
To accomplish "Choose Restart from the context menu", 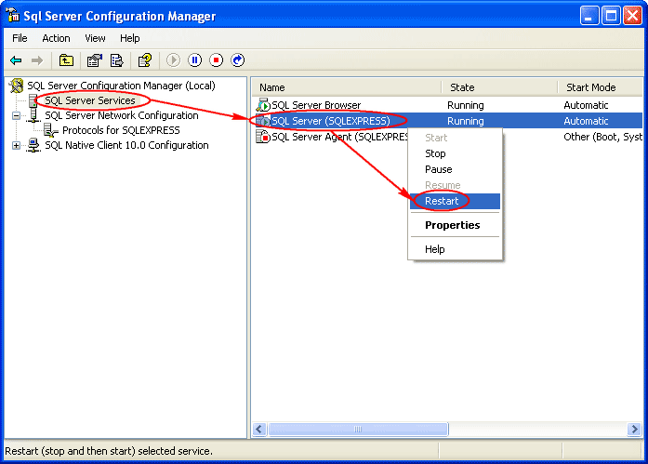I will point(442,201).
